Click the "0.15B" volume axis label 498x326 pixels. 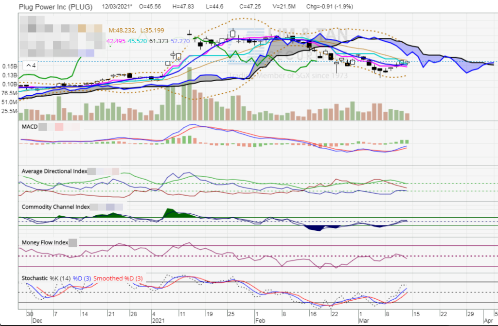coord(9,67)
